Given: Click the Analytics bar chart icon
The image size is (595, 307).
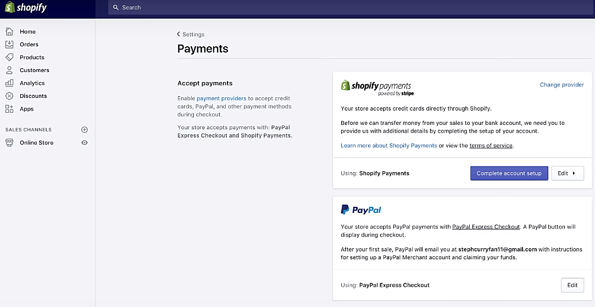Looking at the screenshot, I should [x=9, y=83].
